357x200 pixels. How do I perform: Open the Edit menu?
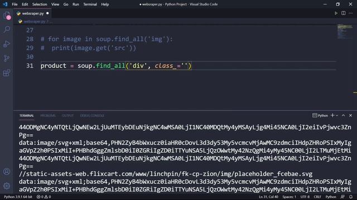click(25, 4)
